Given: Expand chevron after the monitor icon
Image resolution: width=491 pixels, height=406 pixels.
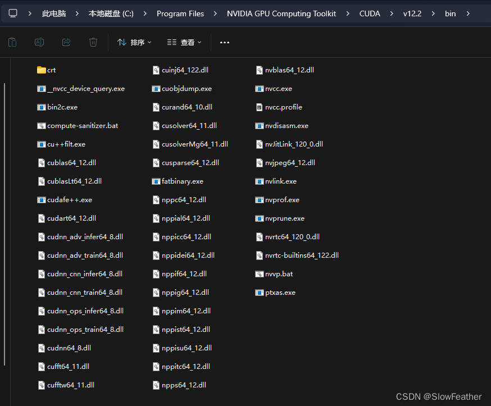Looking at the screenshot, I should tap(30, 13).
